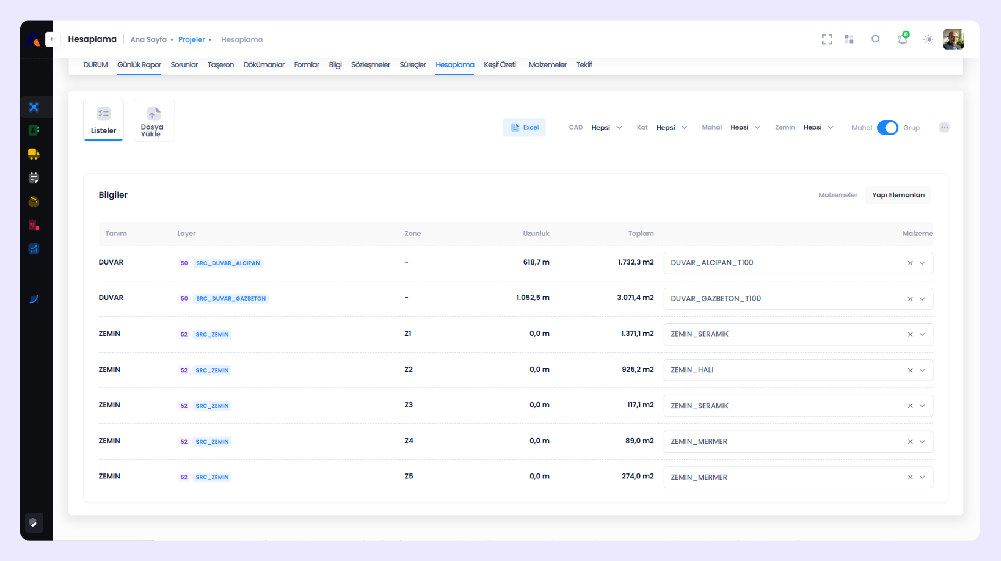Clear the ZEMIN_HALI material selection
Image resolution: width=1001 pixels, height=561 pixels.
(x=910, y=370)
